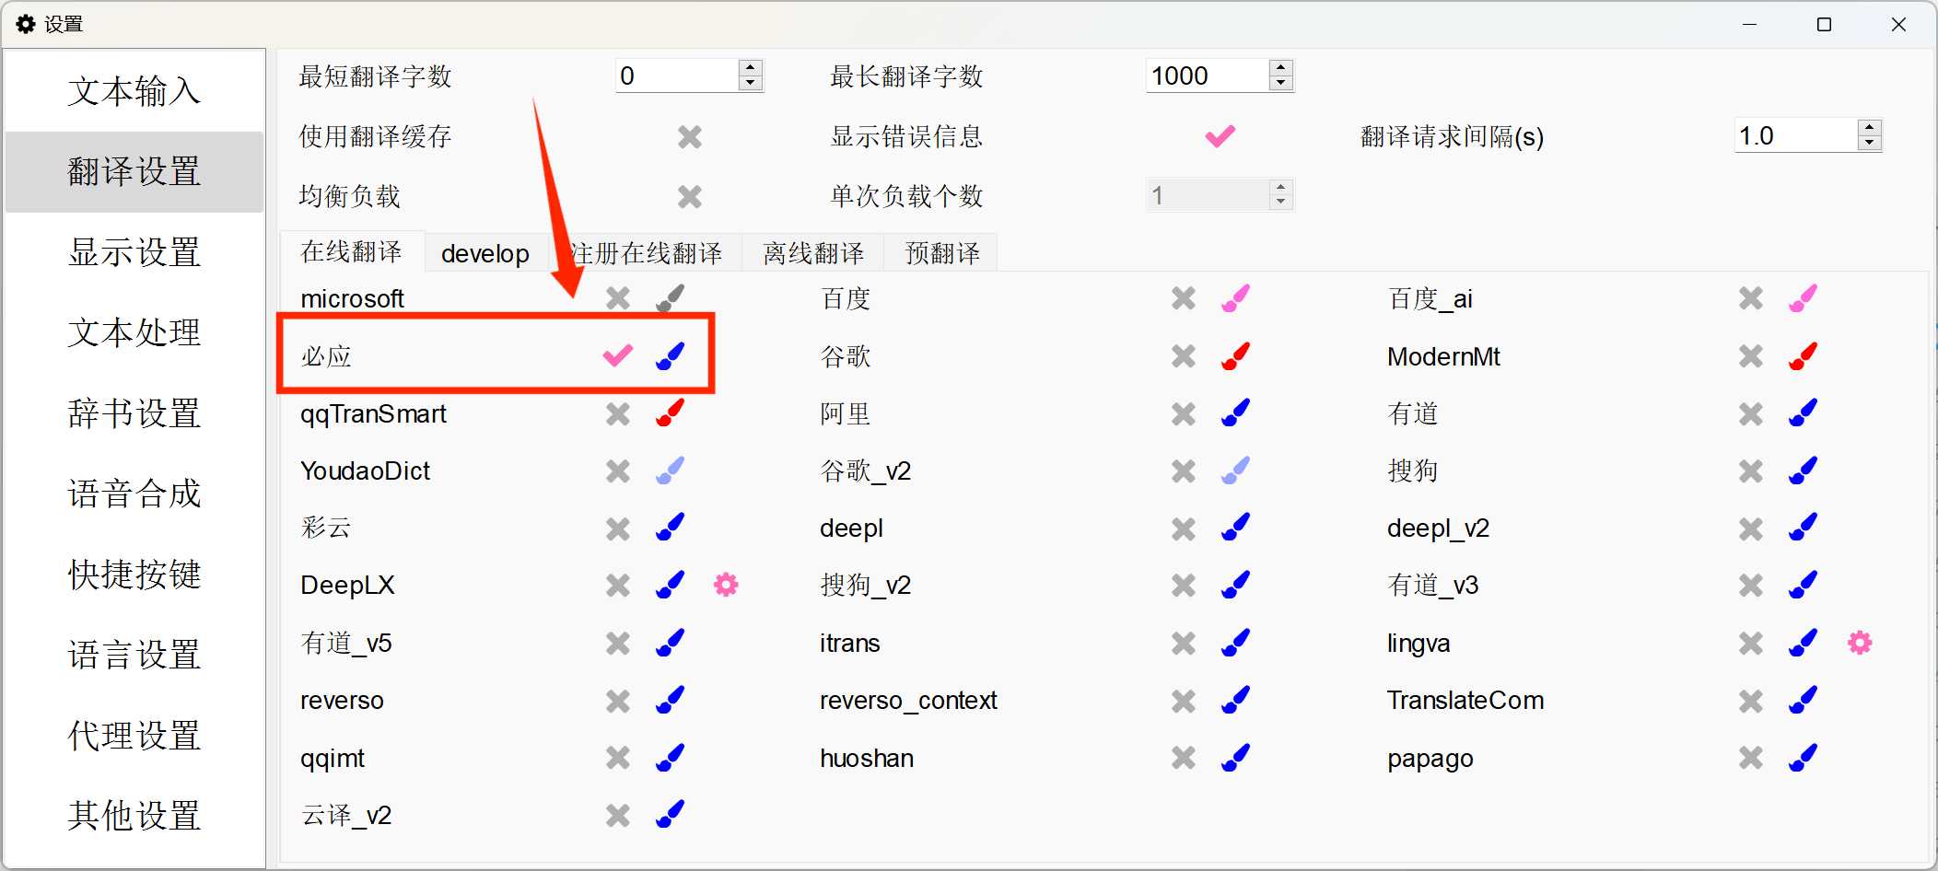This screenshot has height=871, width=1938.
Task: Click the brush icon for 有道_v5
Action: [x=671, y=643]
